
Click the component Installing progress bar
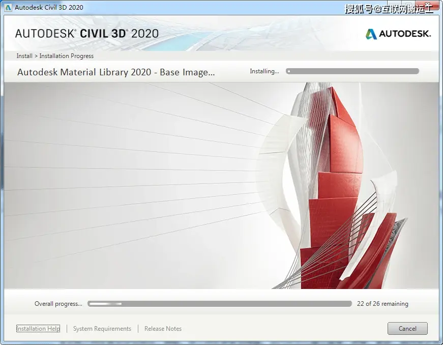click(352, 71)
